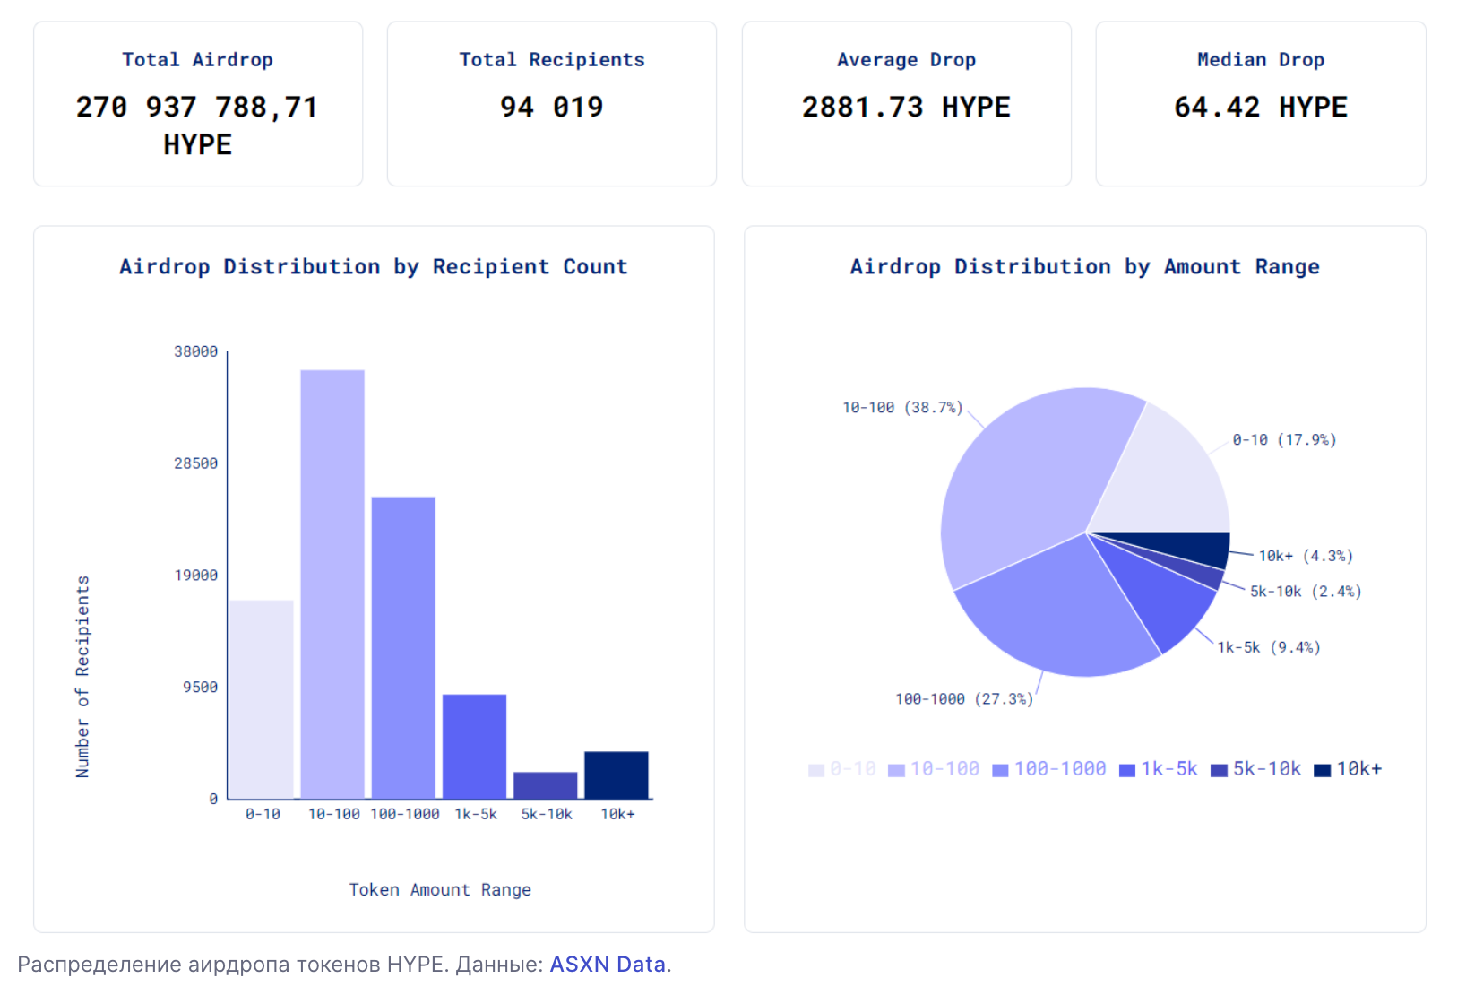Toggle the 1k-5k legend entry
The width and height of the screenshot is (1466, 1004).
pos(1159,769)
